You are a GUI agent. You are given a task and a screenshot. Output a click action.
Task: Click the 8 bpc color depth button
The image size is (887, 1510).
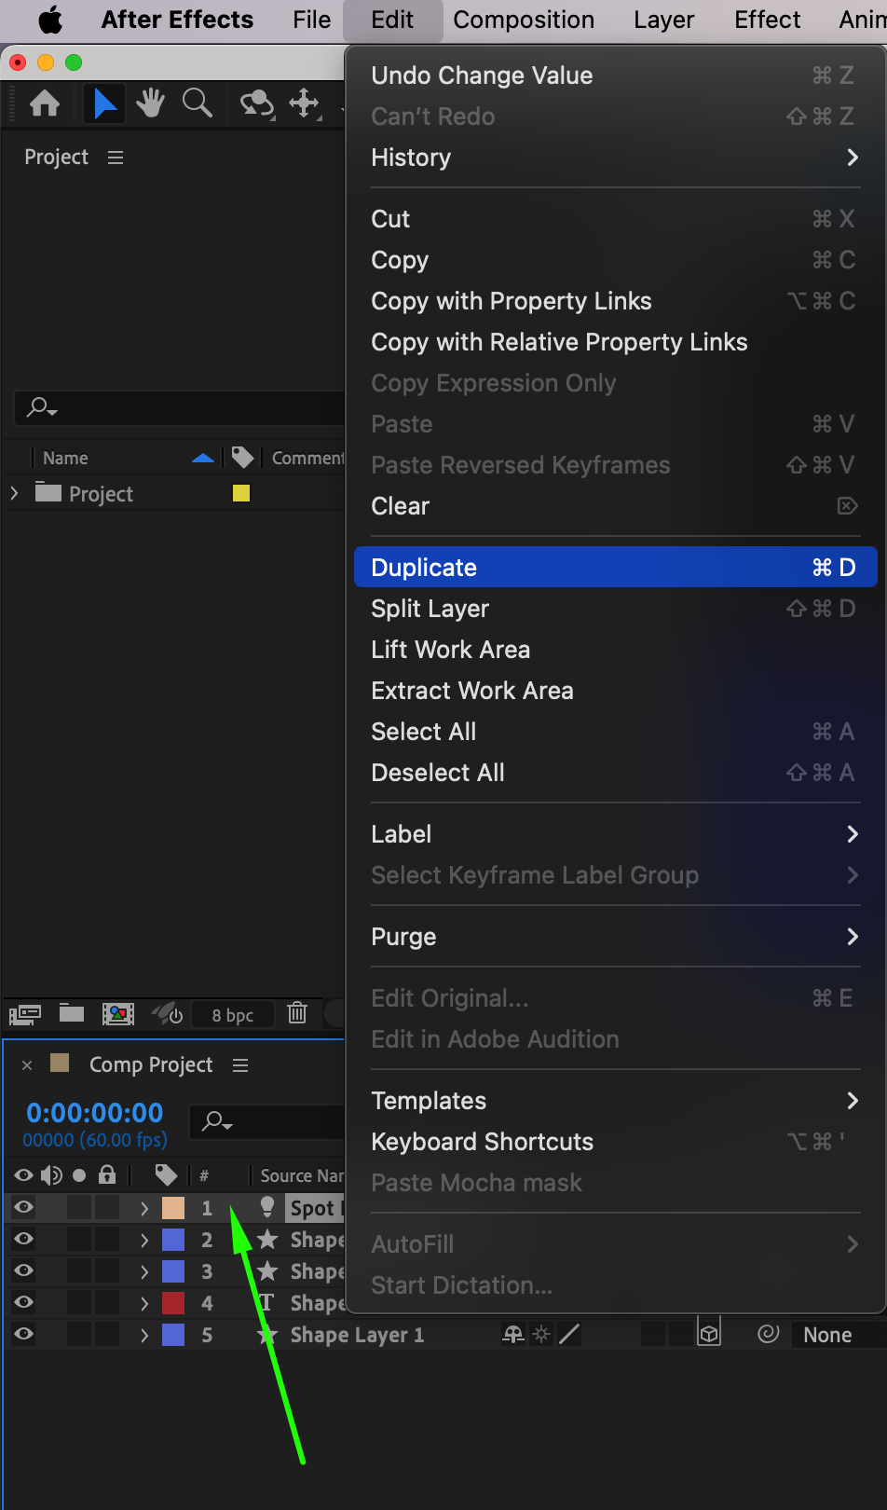[x=232, y=1015]
